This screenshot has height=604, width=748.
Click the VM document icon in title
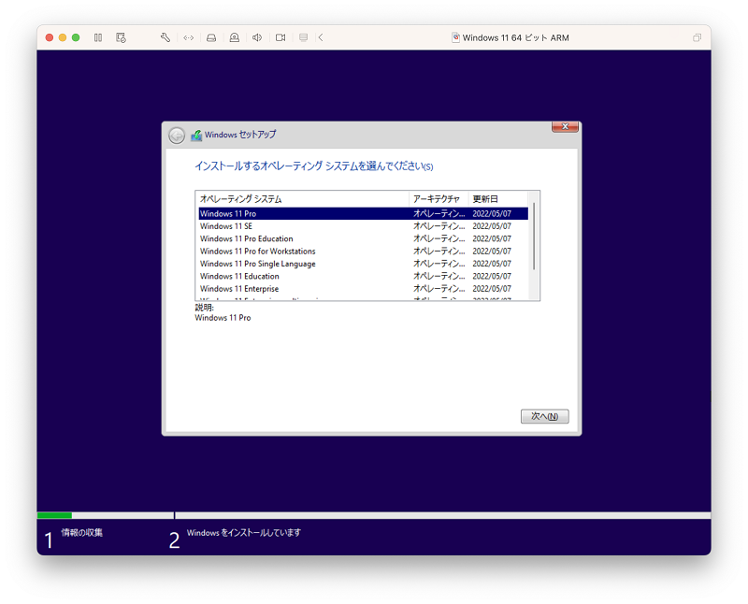click(456, 37)
